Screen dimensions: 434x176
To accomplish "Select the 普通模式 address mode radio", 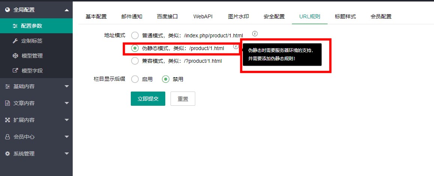I will (x=135, y=36).
